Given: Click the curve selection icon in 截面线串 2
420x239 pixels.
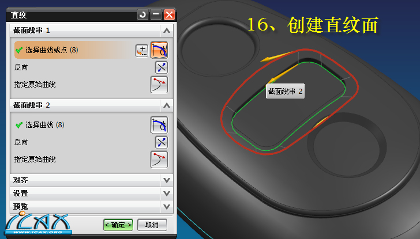Looking at the screenshot, I should tap(159, 125).
